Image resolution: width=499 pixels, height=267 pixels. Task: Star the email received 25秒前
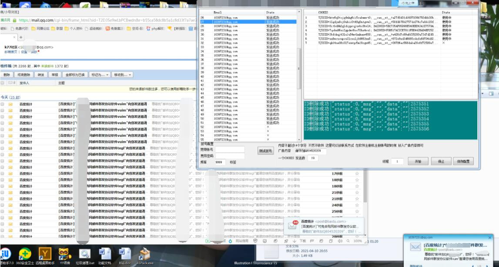pos(357,211)
